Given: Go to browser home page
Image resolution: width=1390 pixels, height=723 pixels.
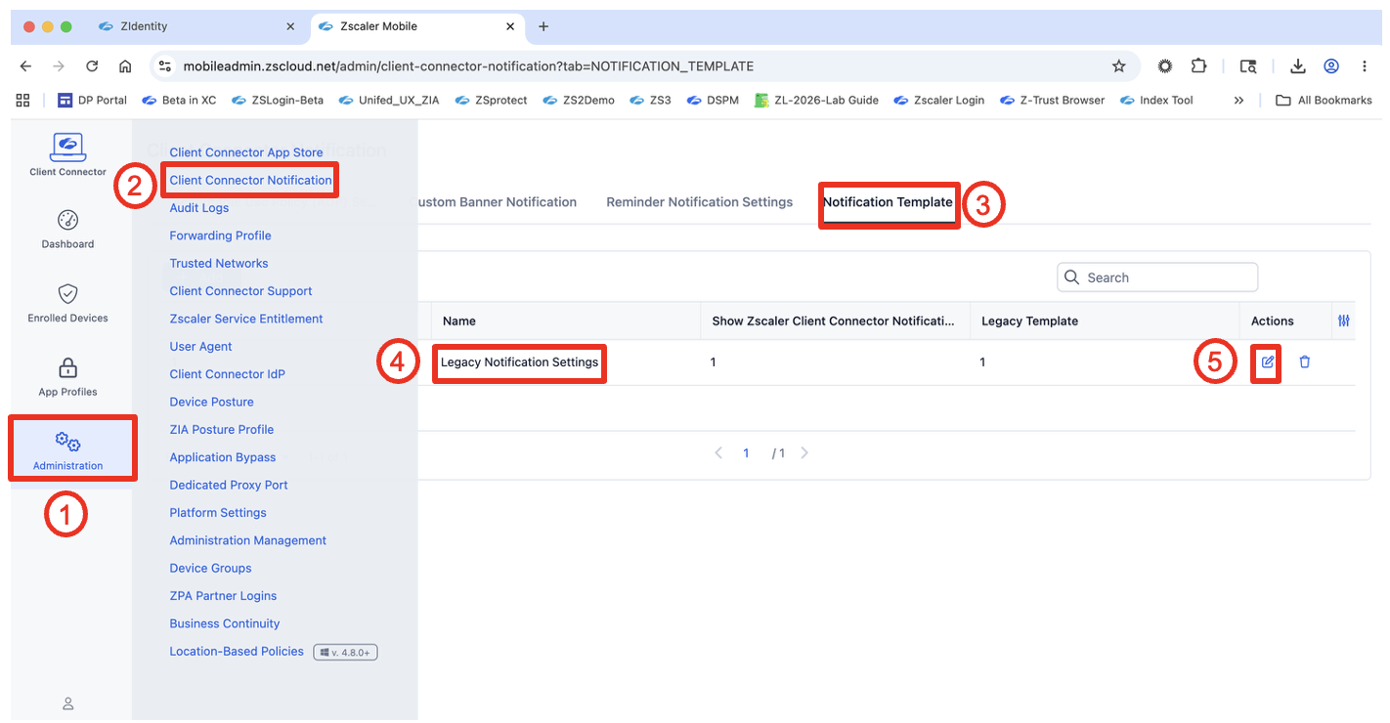Looking at the screenshot, I should pos(125,66).
